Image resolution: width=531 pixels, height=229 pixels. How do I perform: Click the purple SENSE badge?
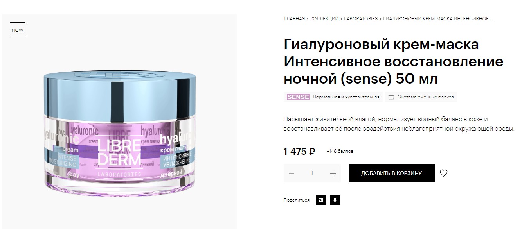(x=298, y=97)
